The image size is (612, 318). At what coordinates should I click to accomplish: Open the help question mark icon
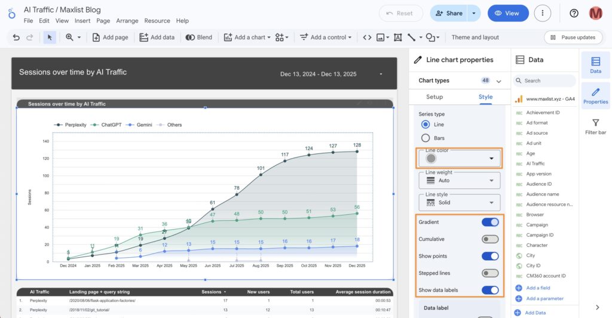tap(574, 13)
